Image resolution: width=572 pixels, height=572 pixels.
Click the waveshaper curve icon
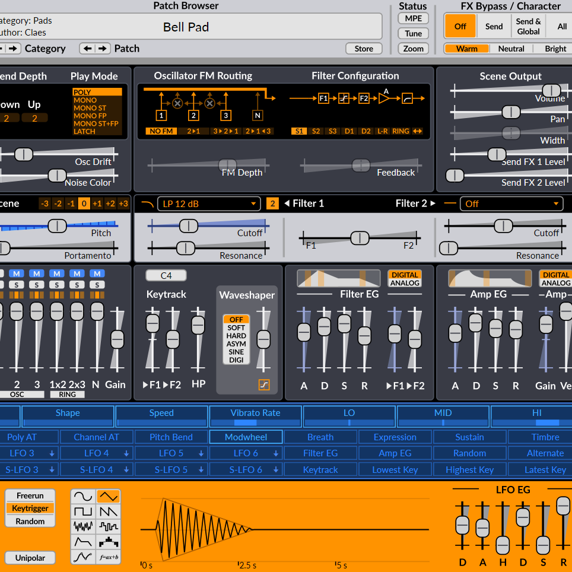pyautogui.click(x=264, y=385)
